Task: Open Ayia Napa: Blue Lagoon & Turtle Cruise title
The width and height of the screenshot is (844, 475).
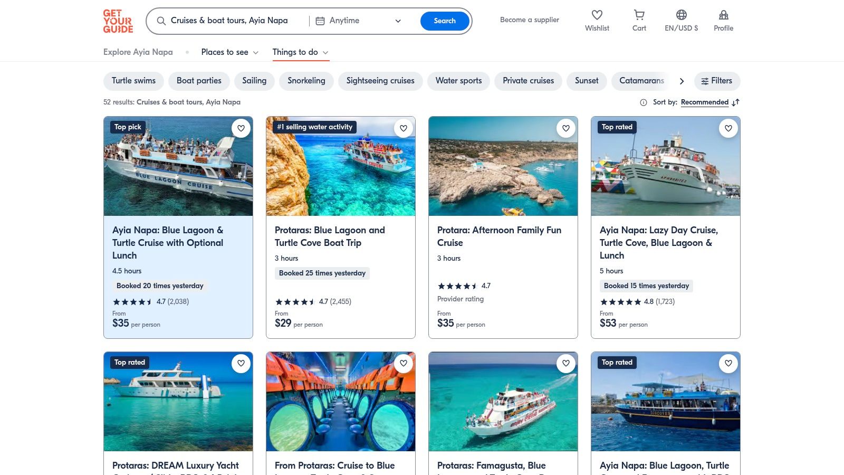Action: click(168, 243)
